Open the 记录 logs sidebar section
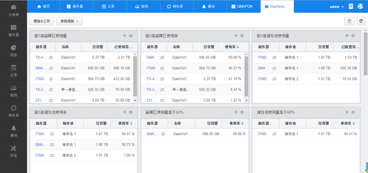368x173 pixels. [13, 71]
